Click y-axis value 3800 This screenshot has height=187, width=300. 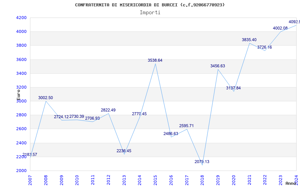pyautogui.click(x=21, y=45)
